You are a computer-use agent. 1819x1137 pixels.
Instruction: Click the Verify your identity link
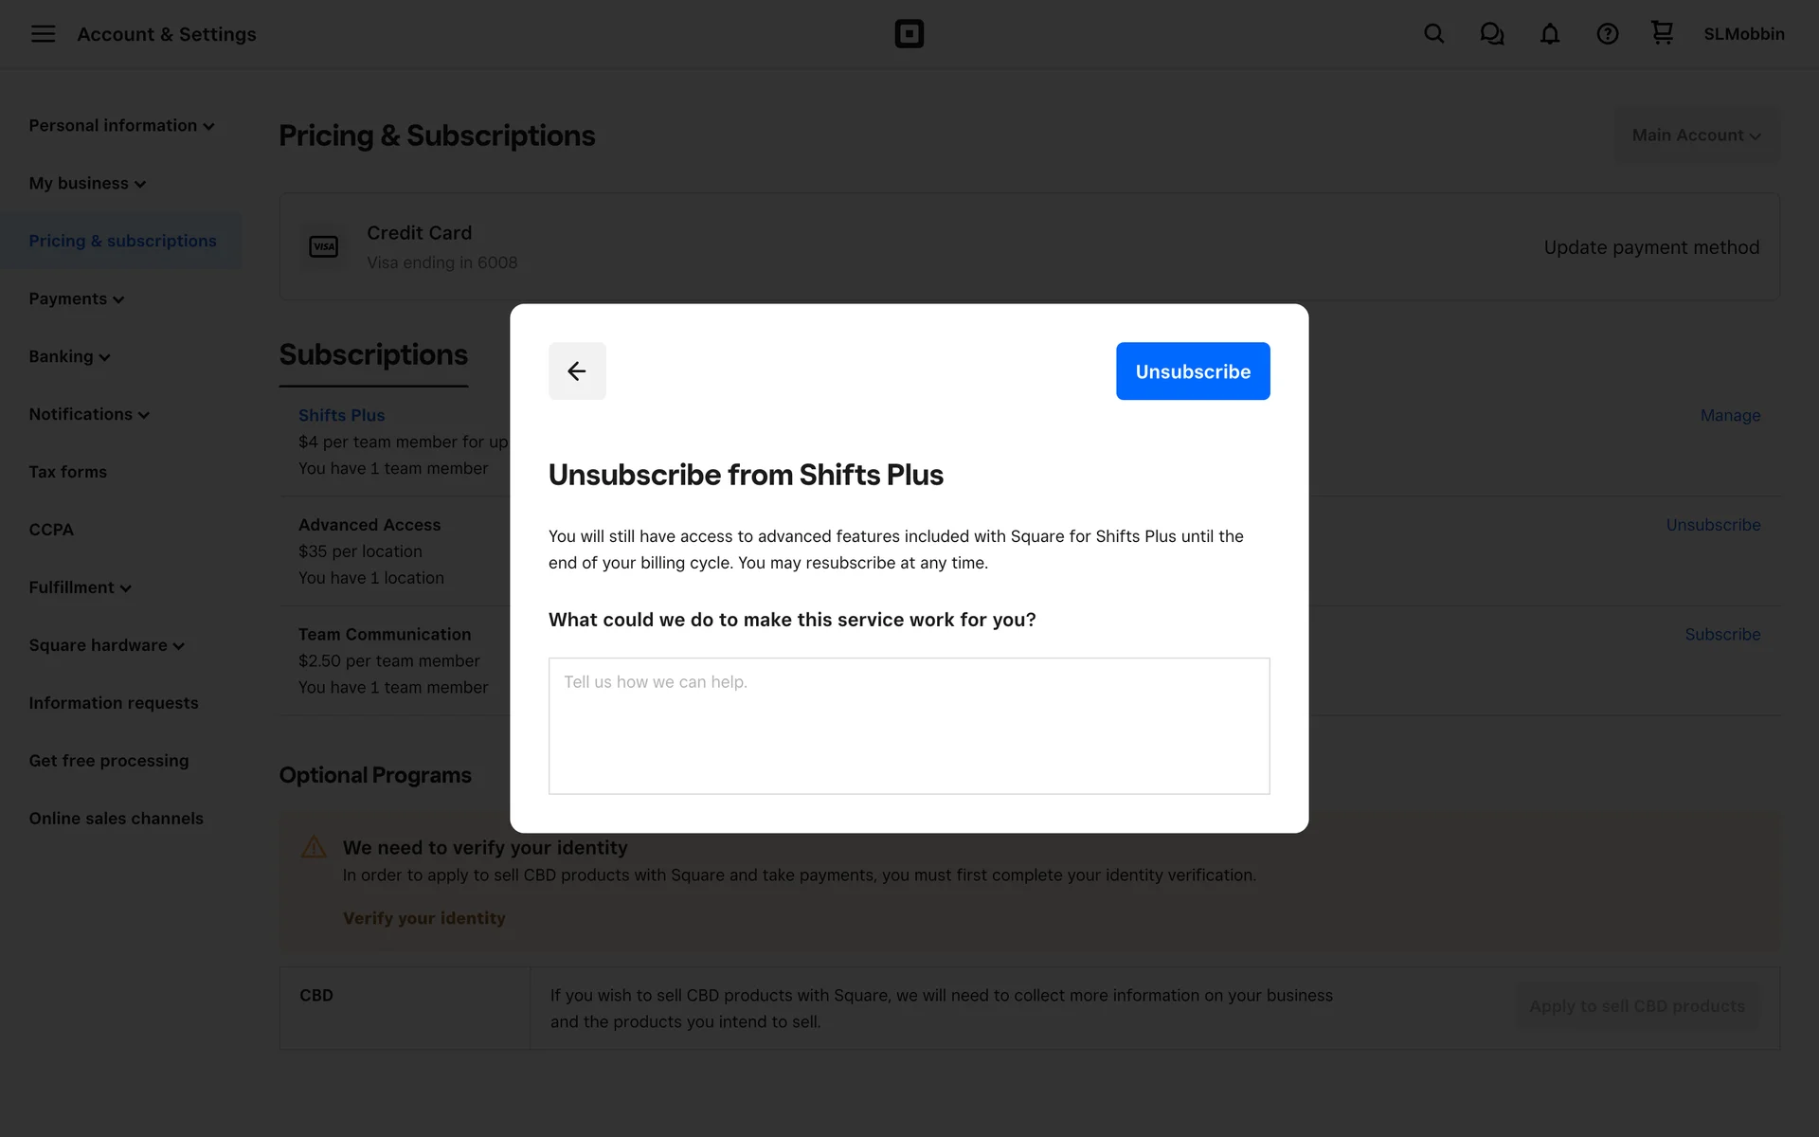pos(423,918)
